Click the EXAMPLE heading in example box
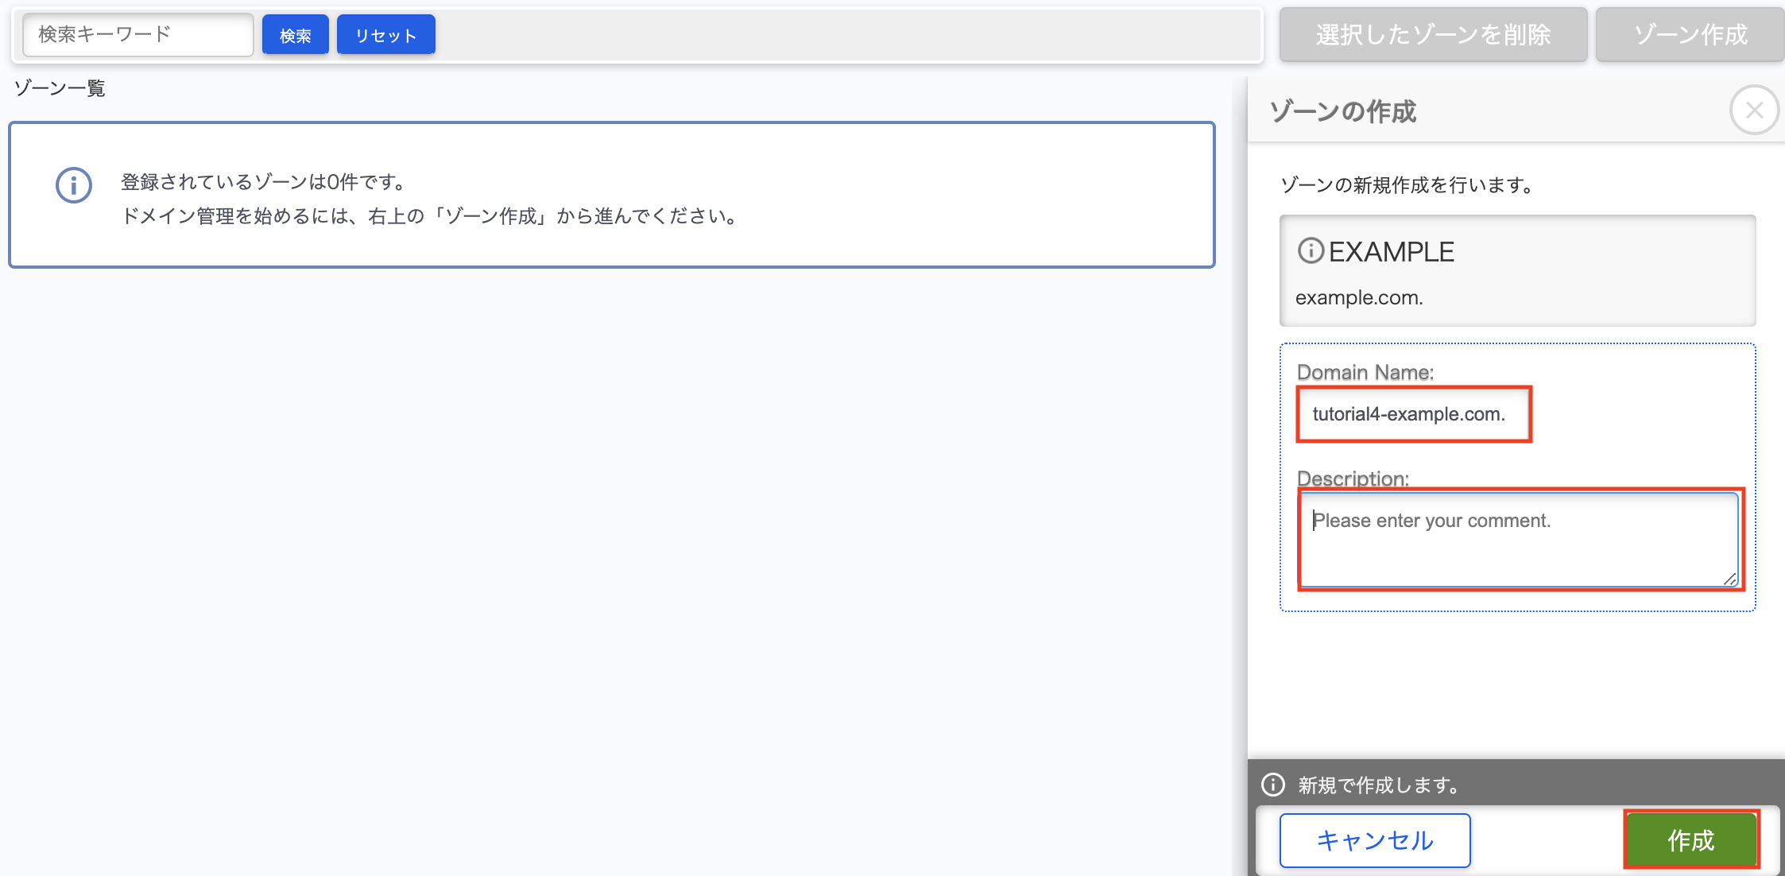This screenshot has width=1785, height=876. [1391, 252]
